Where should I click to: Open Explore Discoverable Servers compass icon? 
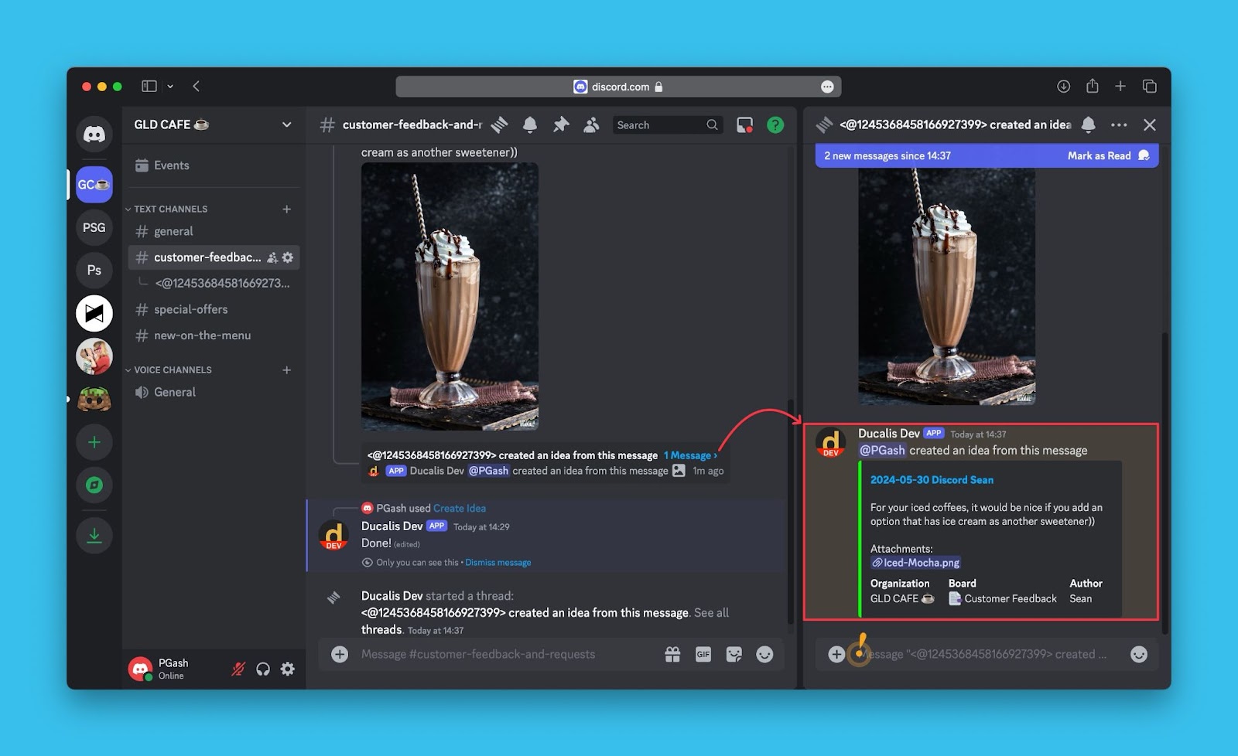point(94,485)
